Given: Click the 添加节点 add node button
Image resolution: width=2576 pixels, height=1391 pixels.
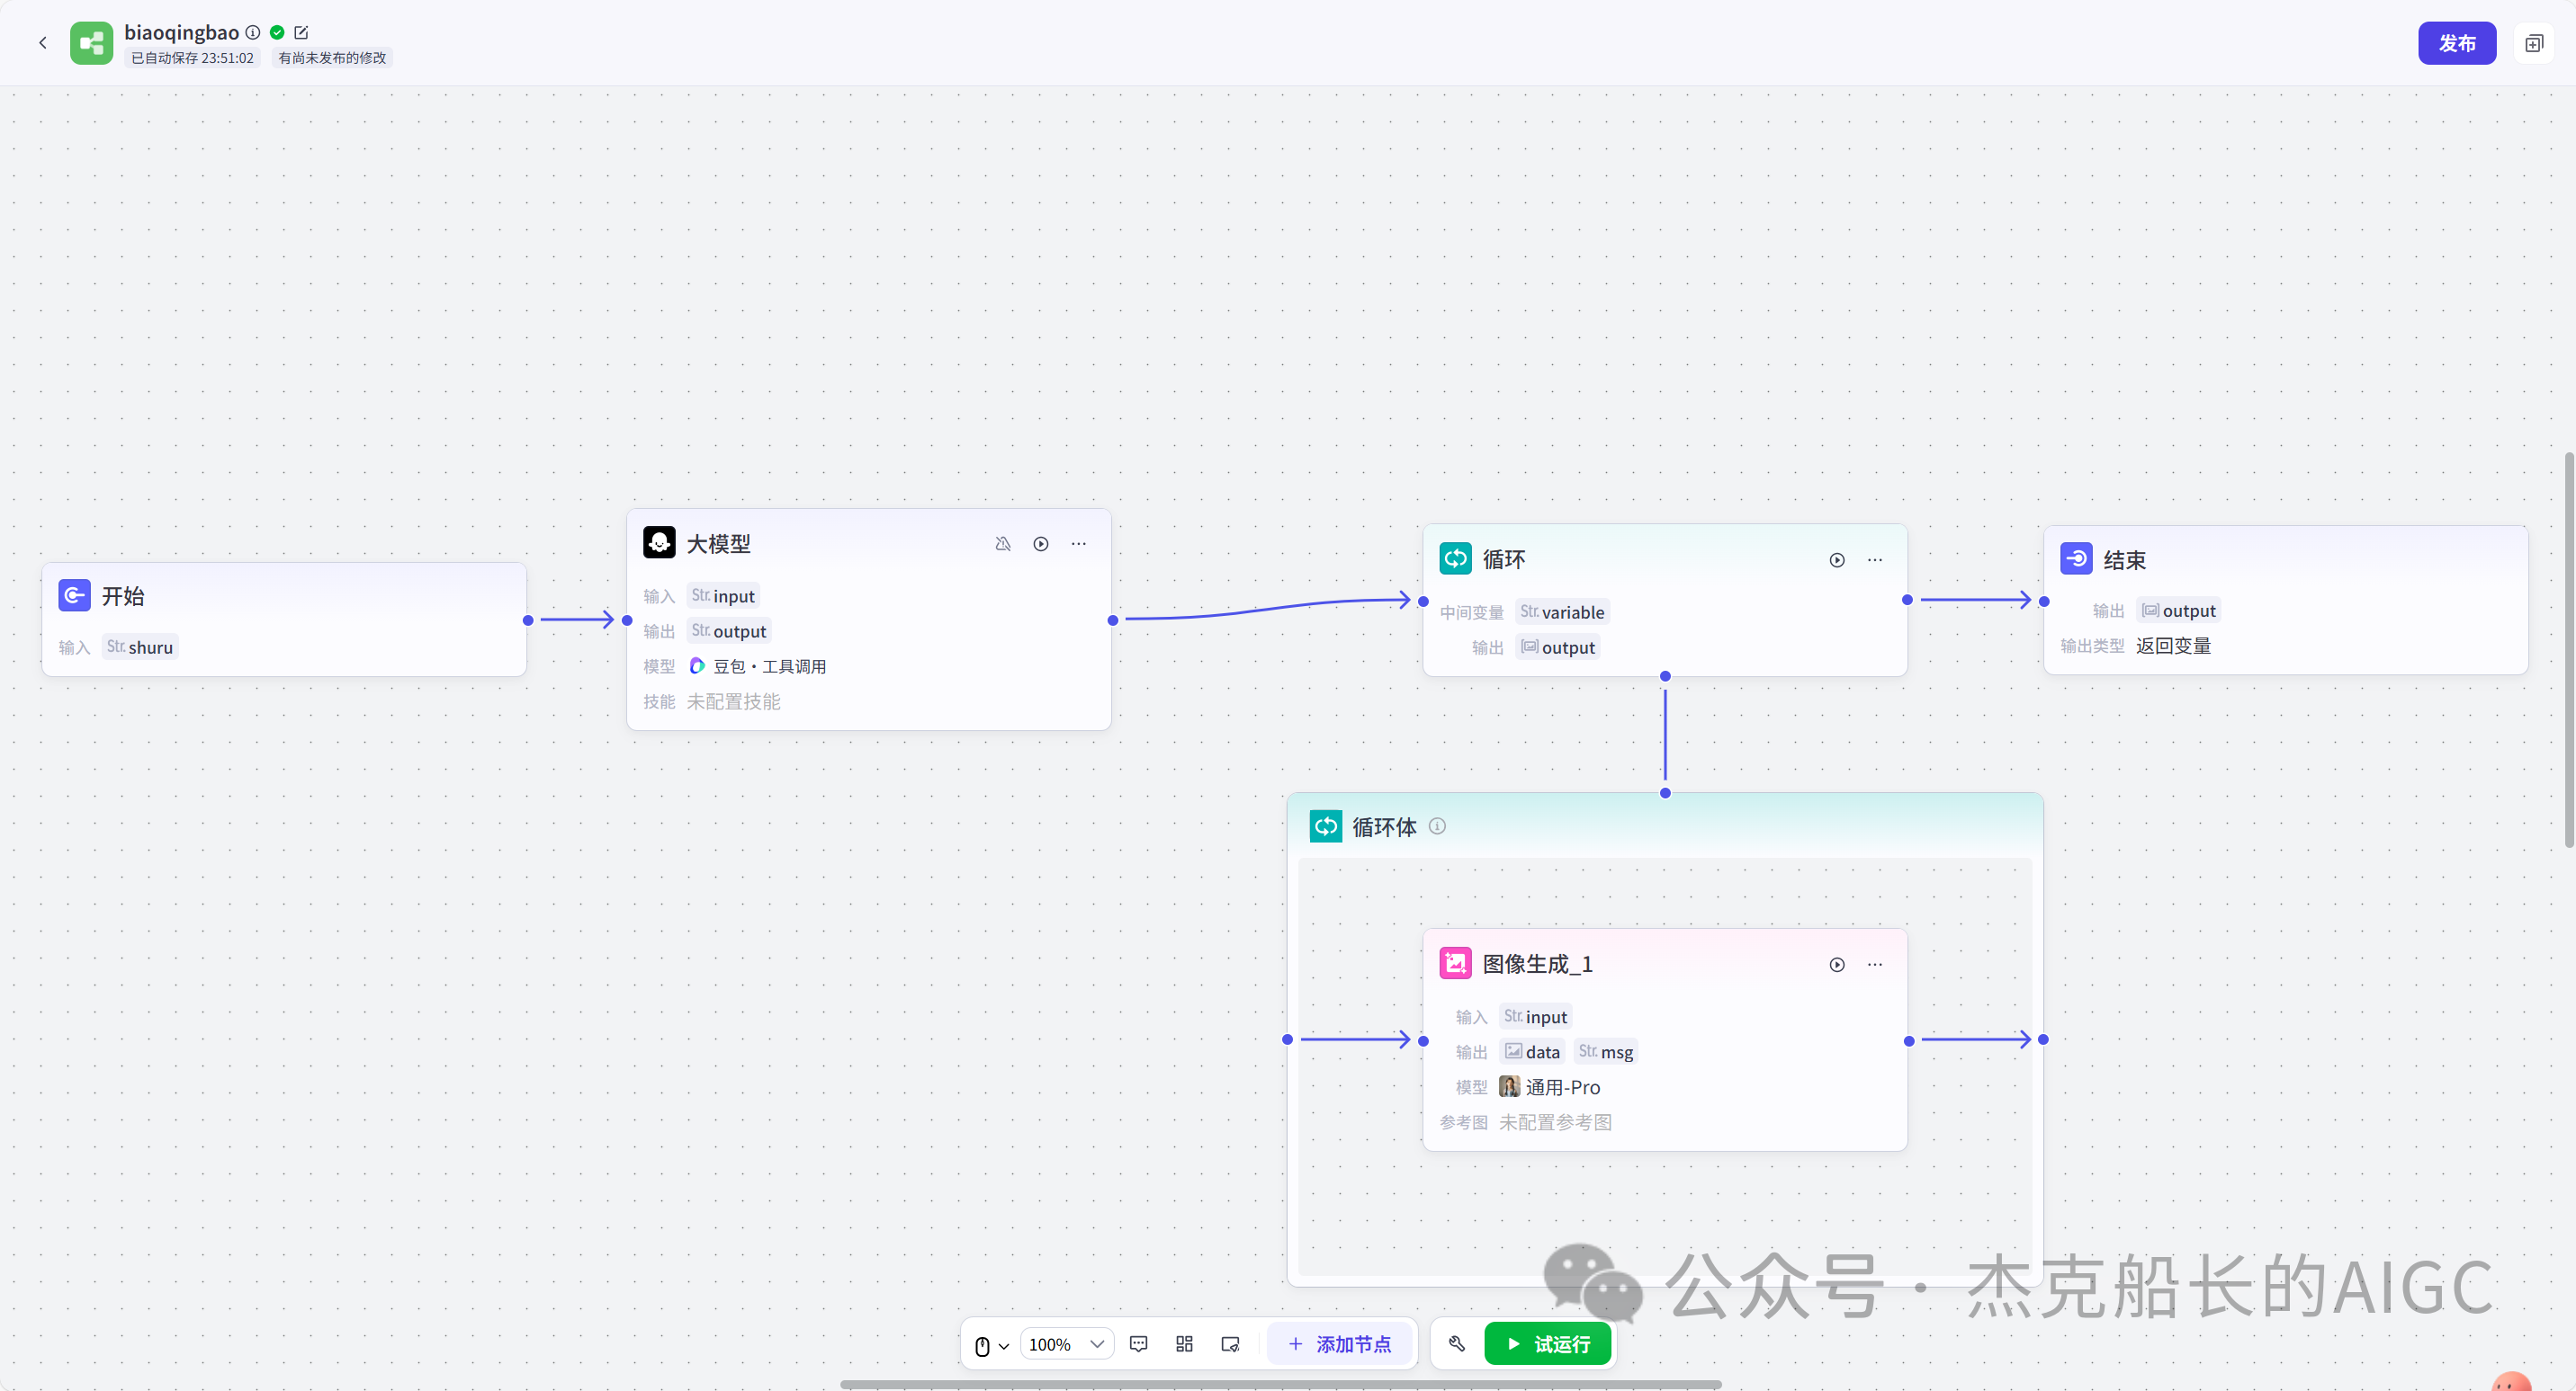Looking at the screenshot, I should point(1340,1344).
